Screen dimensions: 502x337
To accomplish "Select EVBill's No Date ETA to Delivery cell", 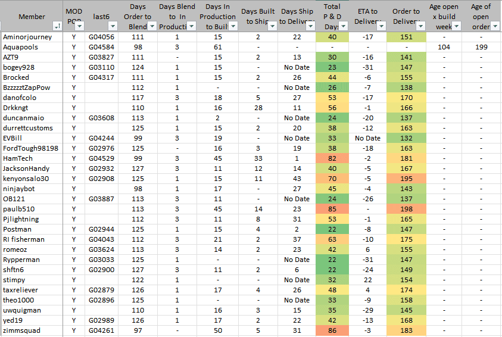I will (x=367, y=138).
